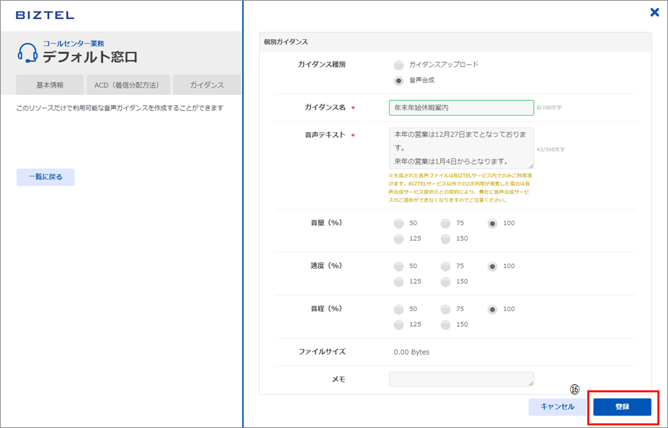Screen dimensions: 668x428
Task: Focus the ガイダンス名 input field
Action: click(x=461, y=108)
